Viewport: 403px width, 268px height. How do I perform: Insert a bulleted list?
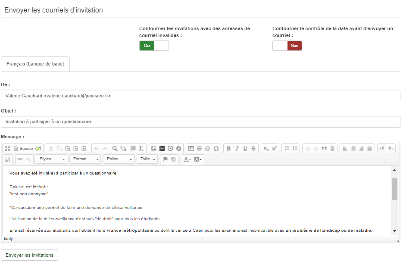(295, 149)
